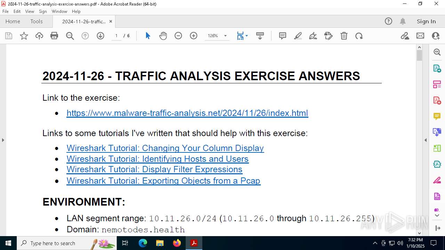Print the document

(54, 36)
